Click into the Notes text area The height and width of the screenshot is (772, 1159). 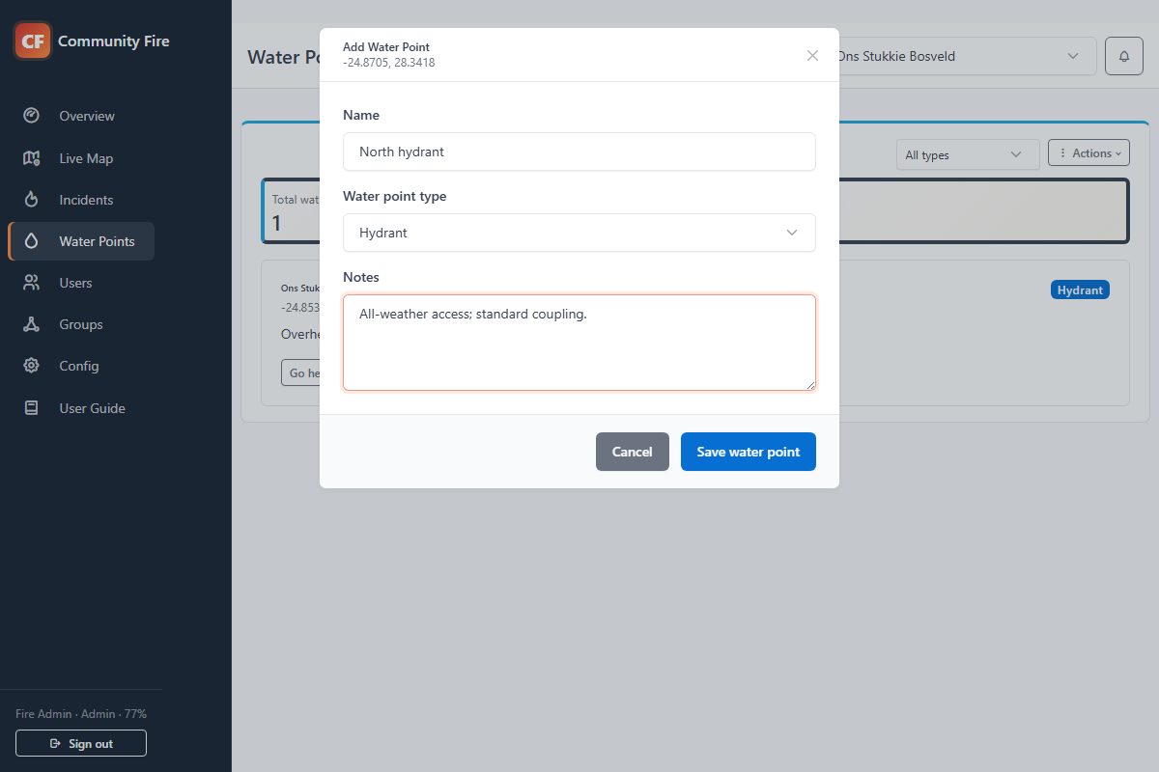click(579, 343)
